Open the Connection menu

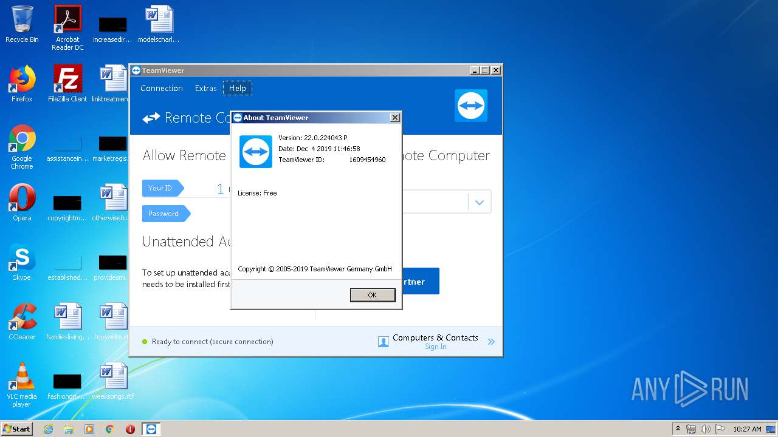(x=162, y=88)
